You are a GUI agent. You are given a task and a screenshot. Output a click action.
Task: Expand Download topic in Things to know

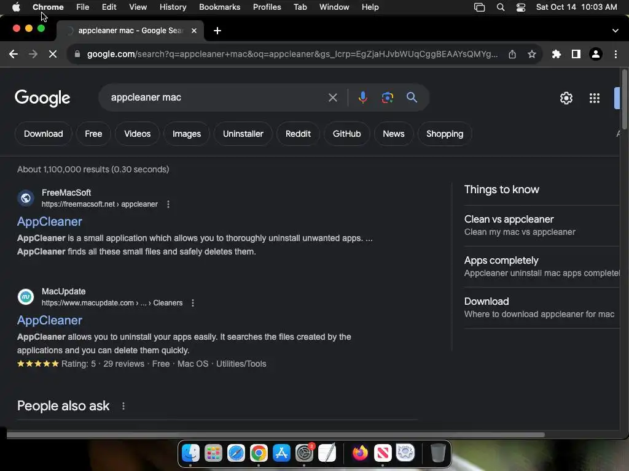coord(542,308)
